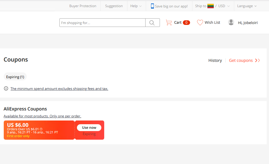The image size is (269, 164).
Task: View coupon History
Action: click(x=215, y=60)
